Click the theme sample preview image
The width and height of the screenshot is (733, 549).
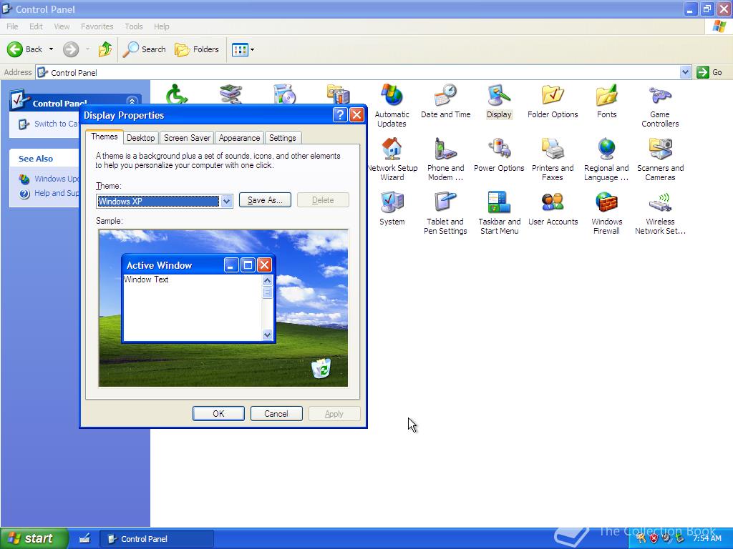(223, 308)
